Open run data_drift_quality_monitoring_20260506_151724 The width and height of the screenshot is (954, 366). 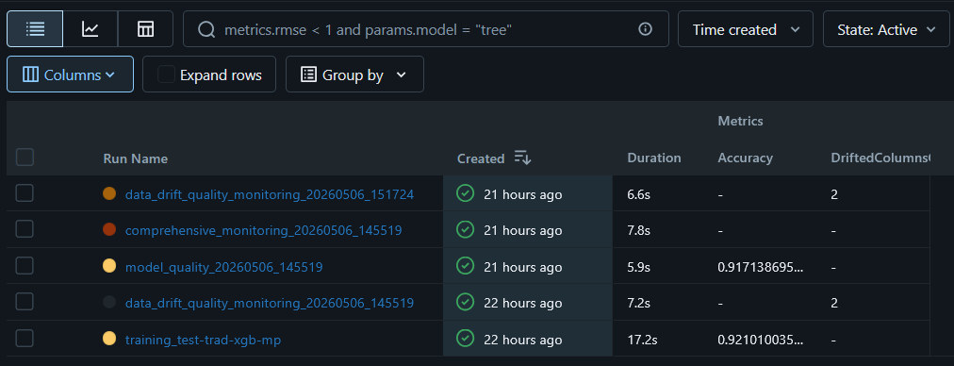(x=270, y=195)
